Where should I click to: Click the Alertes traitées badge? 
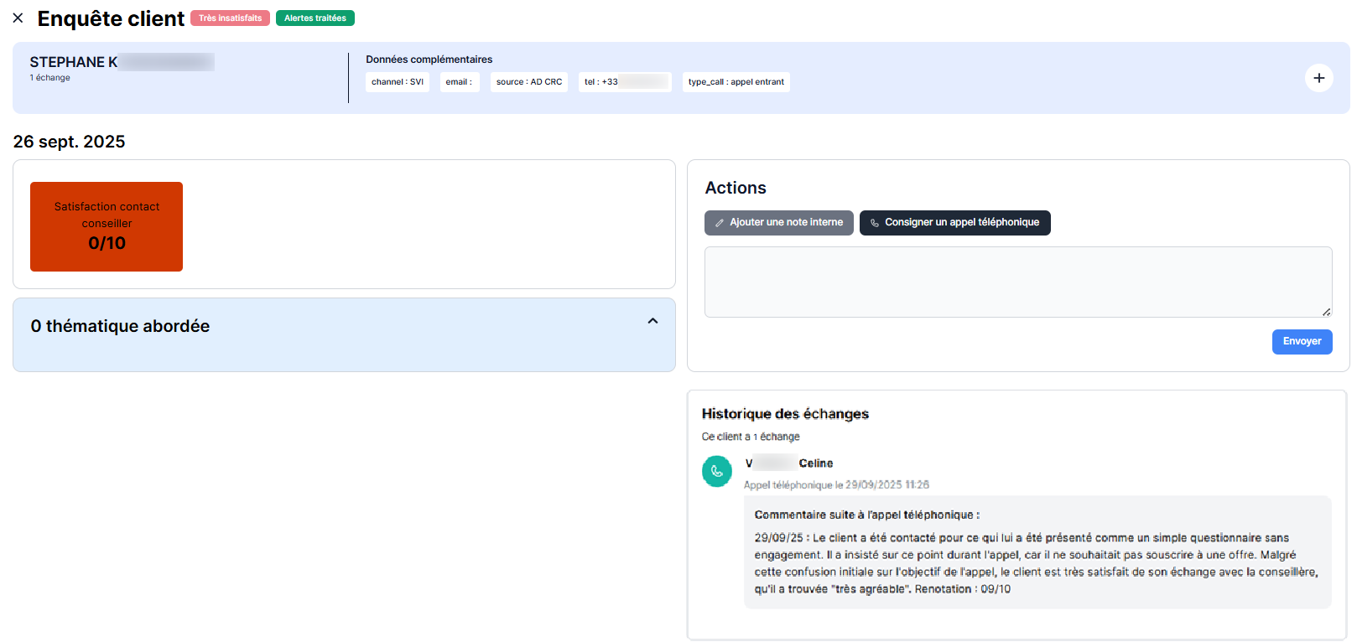coord(315,18)
